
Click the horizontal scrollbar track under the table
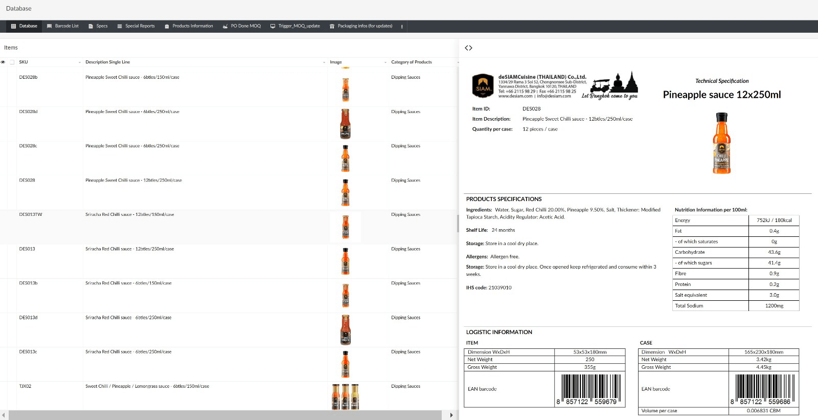[x=225, y=415]
